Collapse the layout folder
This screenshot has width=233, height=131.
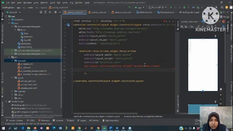(12, 78)
